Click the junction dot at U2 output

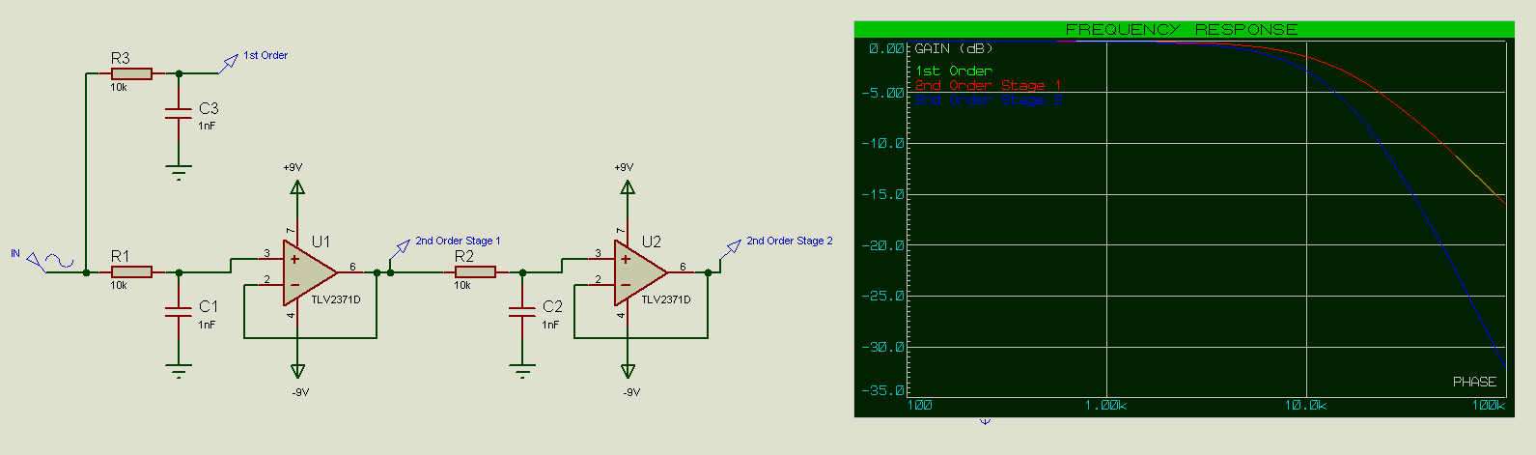click(708, 272)
